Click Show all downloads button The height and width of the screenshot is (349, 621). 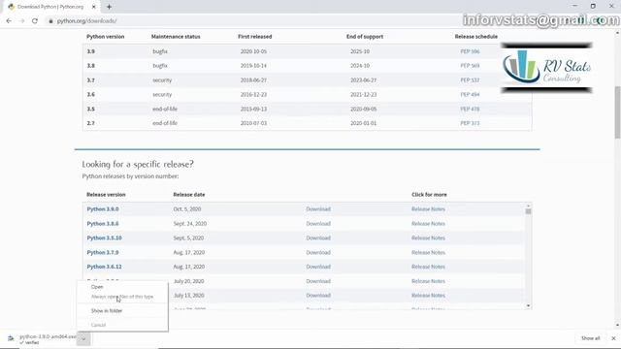(591, 338)
